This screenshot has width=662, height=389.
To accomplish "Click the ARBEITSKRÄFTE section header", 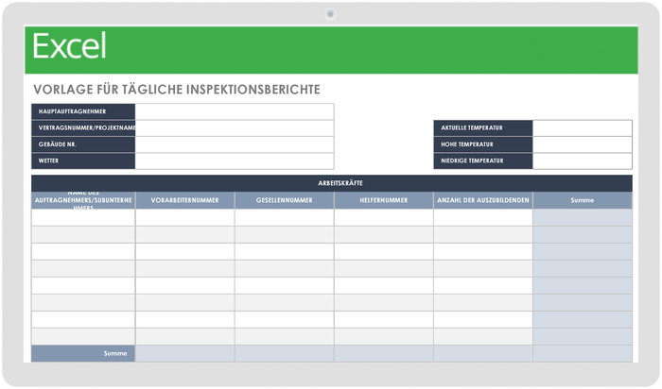I will (332, 183).
